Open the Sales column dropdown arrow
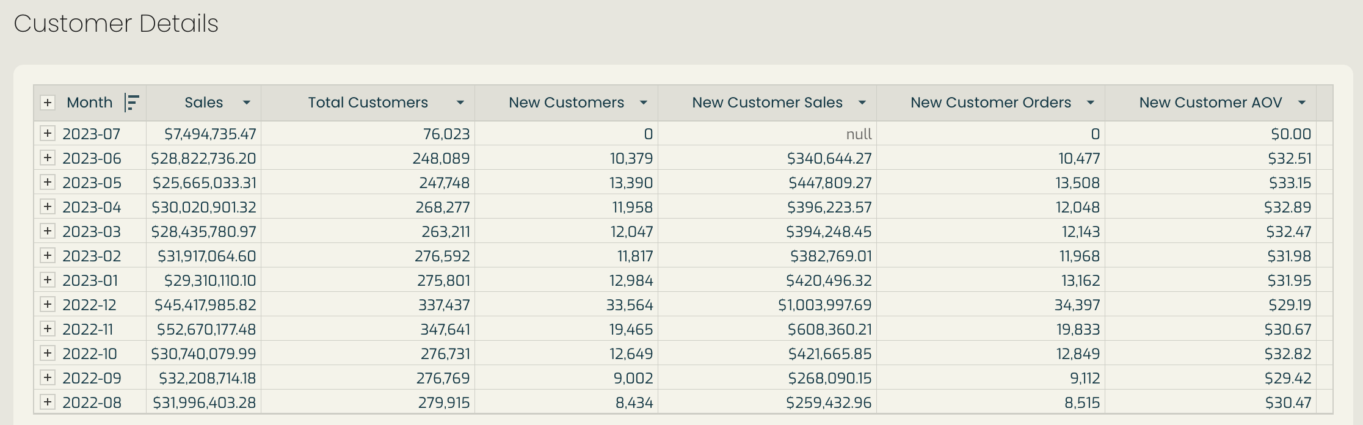Viewport: 1363px width, 425px height. [x=247, y=103]
